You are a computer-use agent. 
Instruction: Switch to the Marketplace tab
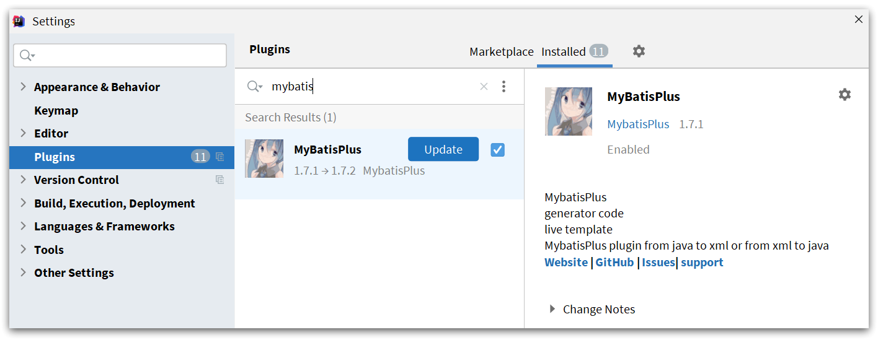(501, 52)
